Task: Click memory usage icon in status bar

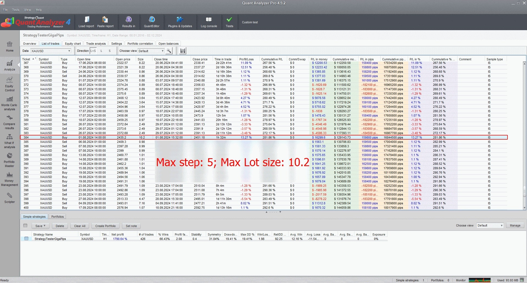Action: coord(522,280)
